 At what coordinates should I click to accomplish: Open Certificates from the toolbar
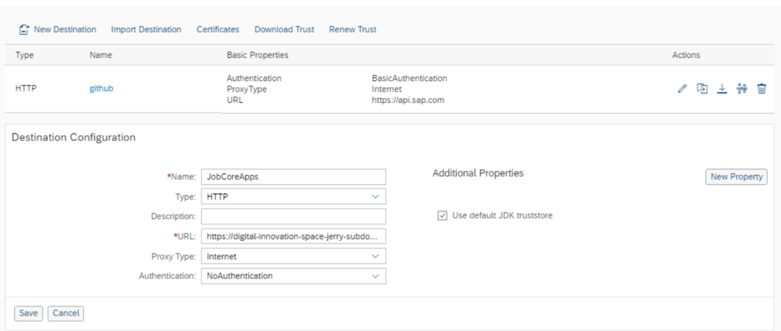point(218,30)
